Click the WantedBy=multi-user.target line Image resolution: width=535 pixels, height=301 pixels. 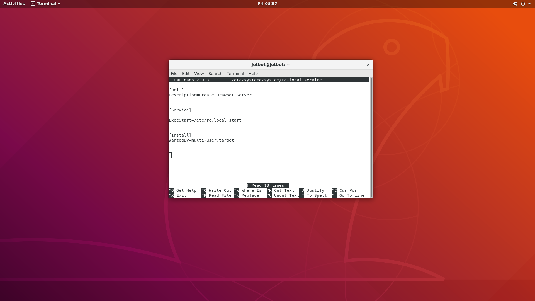pos(201,140)
